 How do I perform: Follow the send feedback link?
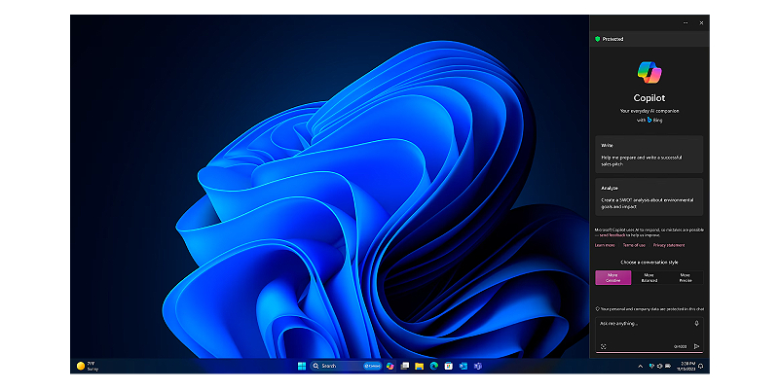click(612, 235)
